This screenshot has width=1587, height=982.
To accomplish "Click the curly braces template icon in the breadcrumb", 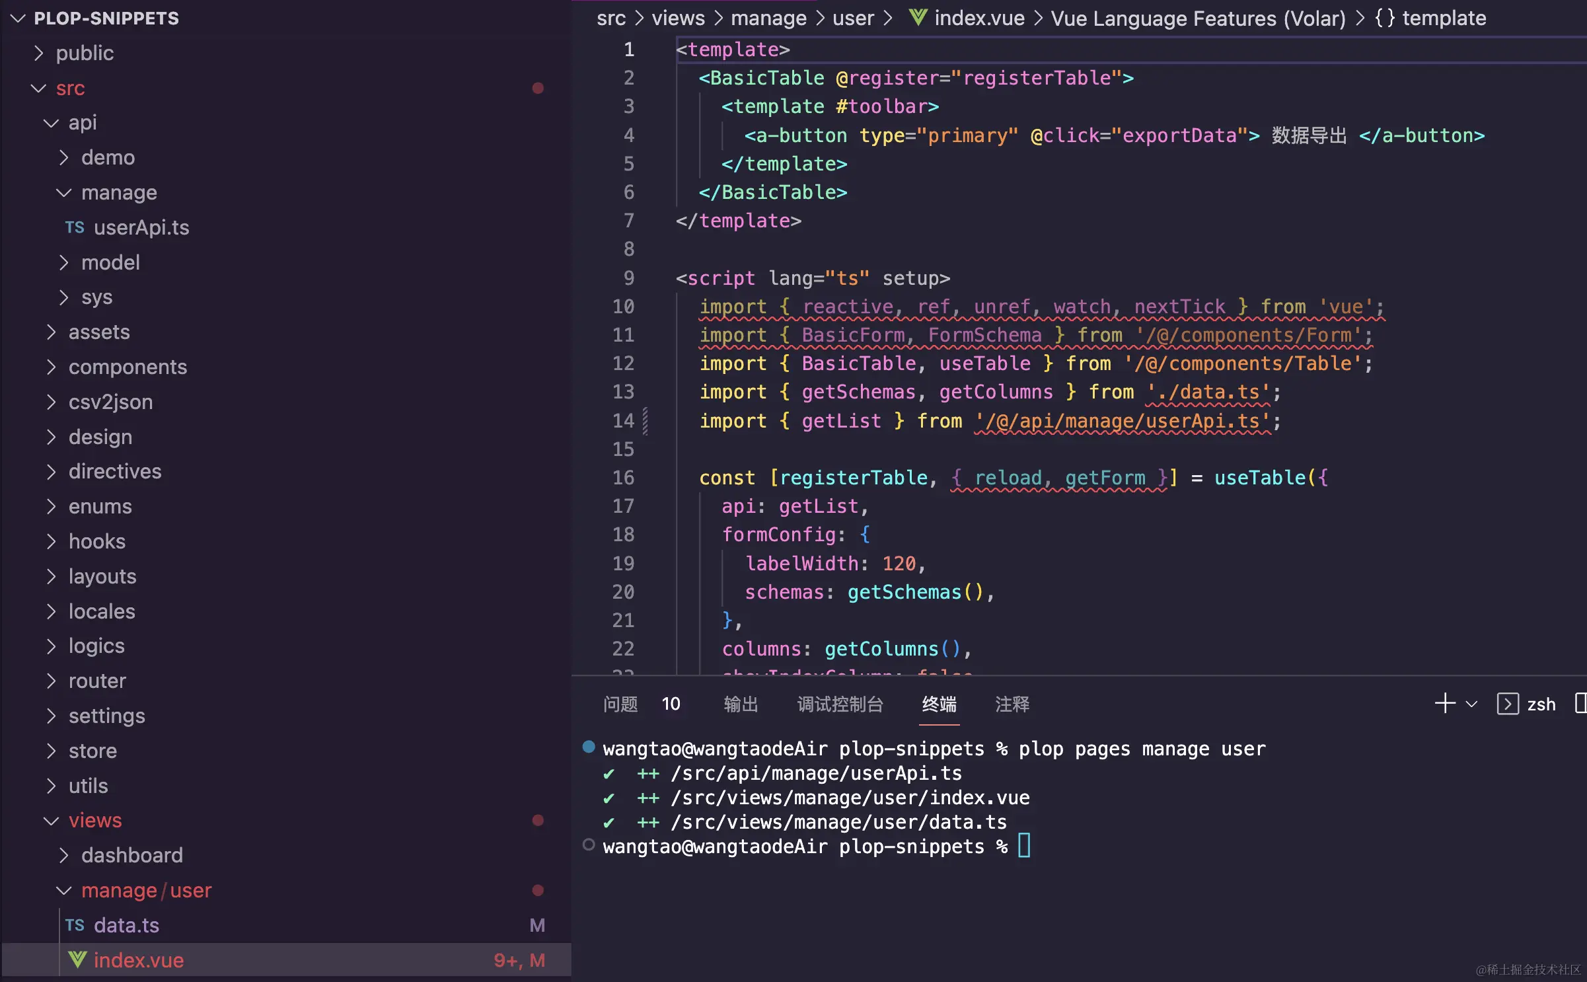I will [1385, 18].
